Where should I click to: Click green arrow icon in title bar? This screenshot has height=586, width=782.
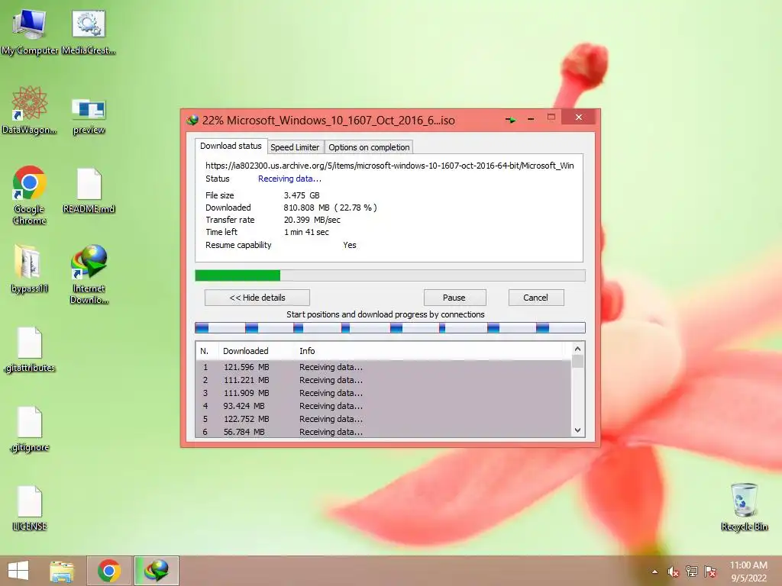[510, 120]
